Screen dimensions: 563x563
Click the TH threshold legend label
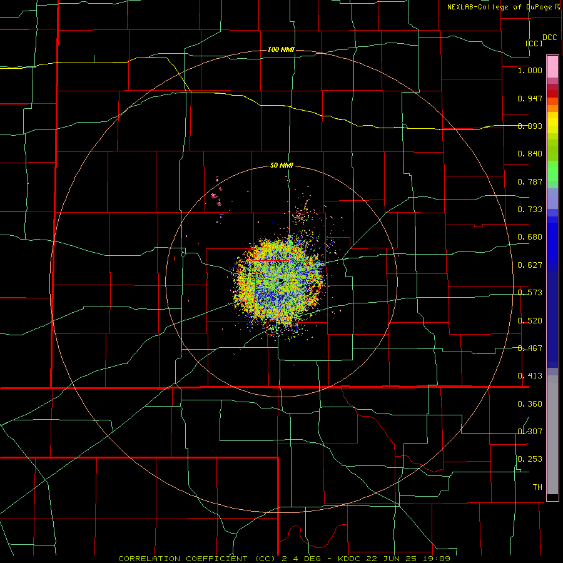pos(537,487)
